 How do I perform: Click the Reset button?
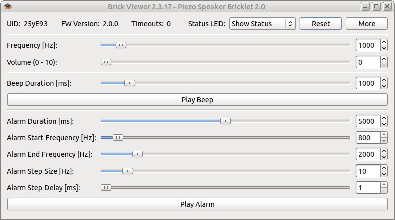tap(321, 24)
